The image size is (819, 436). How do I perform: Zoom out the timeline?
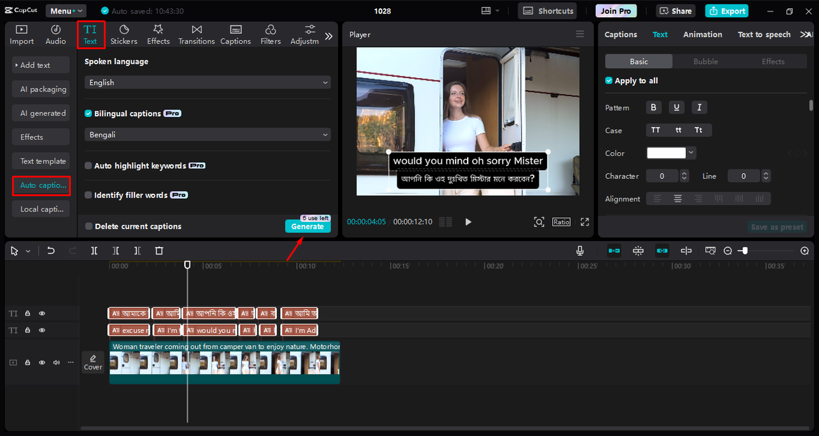pos(728,251)
